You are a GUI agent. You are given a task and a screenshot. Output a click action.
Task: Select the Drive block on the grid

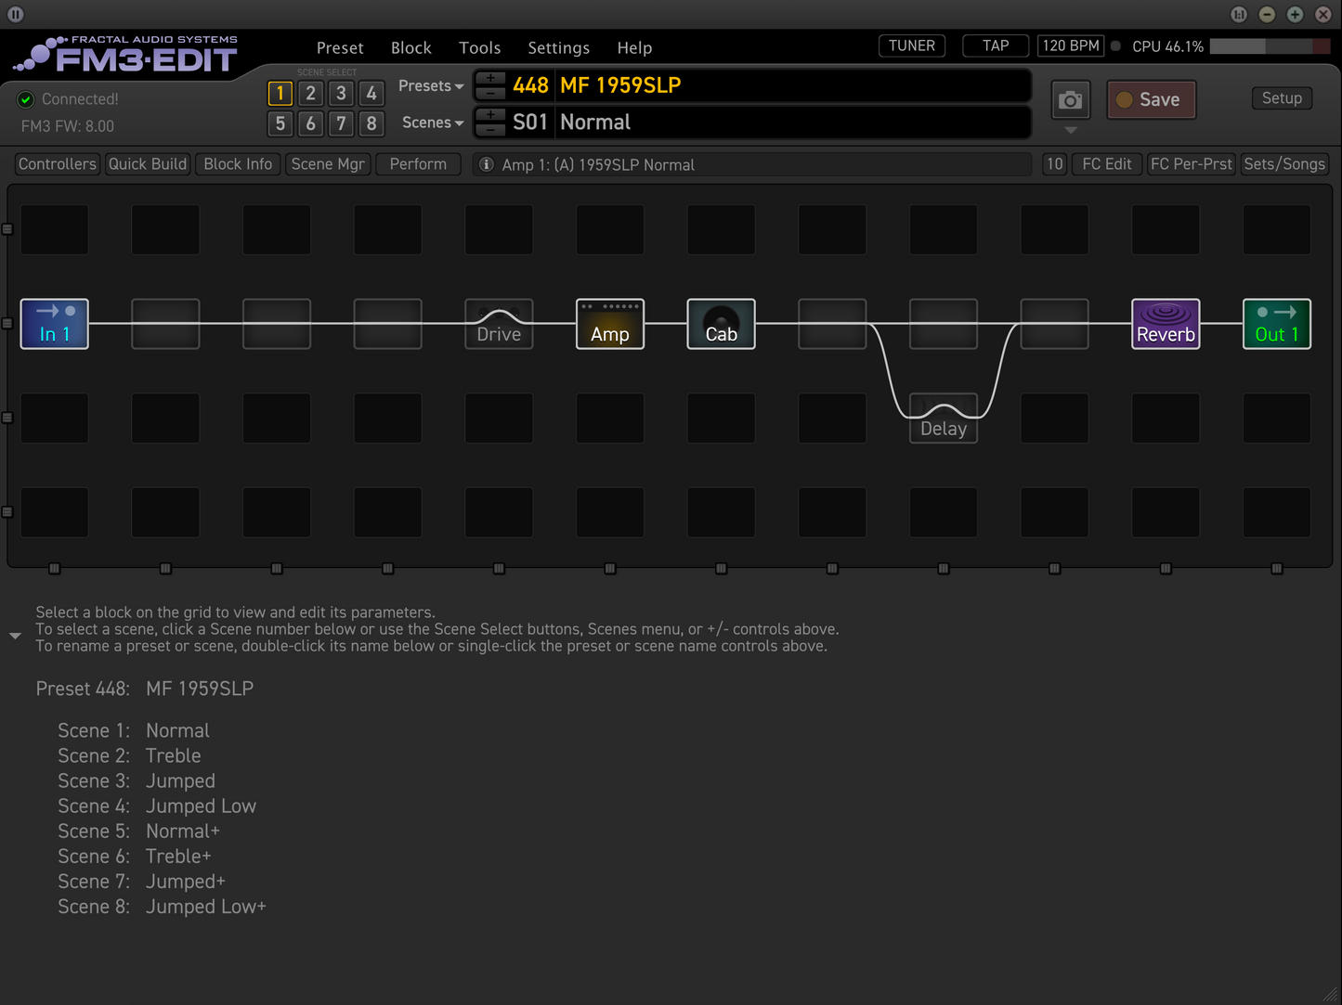point(499,324)
